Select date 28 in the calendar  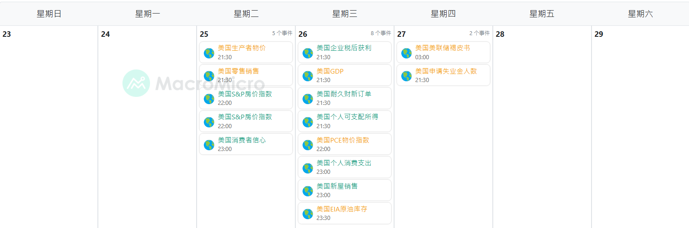tap(500, 34)
